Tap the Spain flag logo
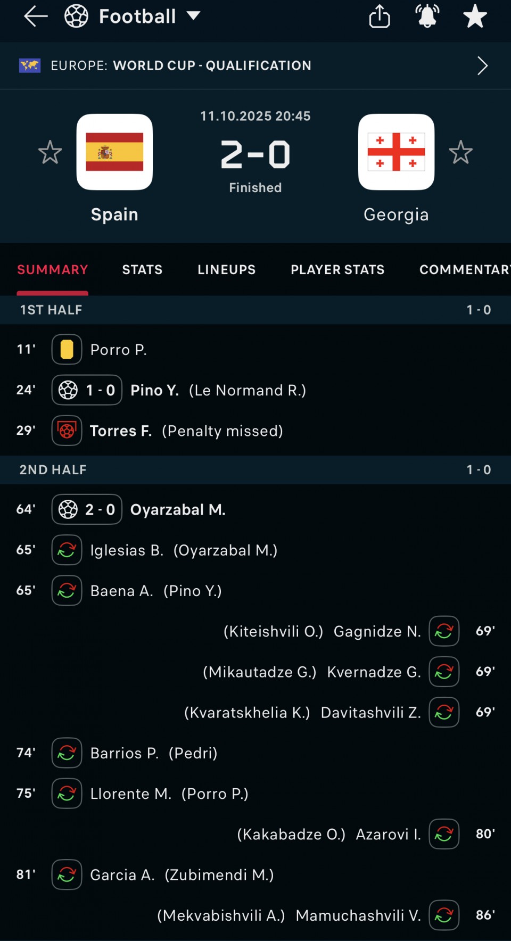The image size is (511, 941). click(x=114, y=152)
